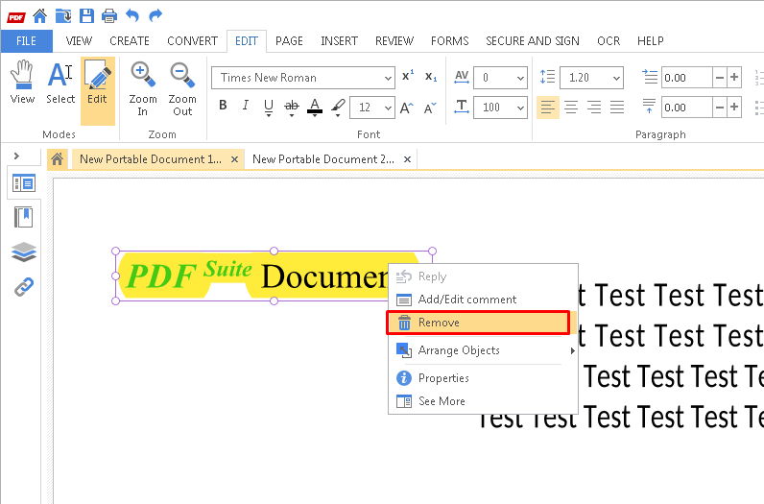Screen dimensions: 764x504
Task: Increase font size with the A-up icon
Action: pyautogui.click(x=406, y=108)
